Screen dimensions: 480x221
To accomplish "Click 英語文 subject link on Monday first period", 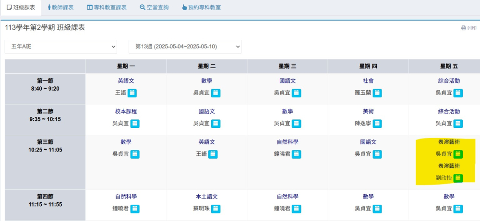I will pos(126,81).
